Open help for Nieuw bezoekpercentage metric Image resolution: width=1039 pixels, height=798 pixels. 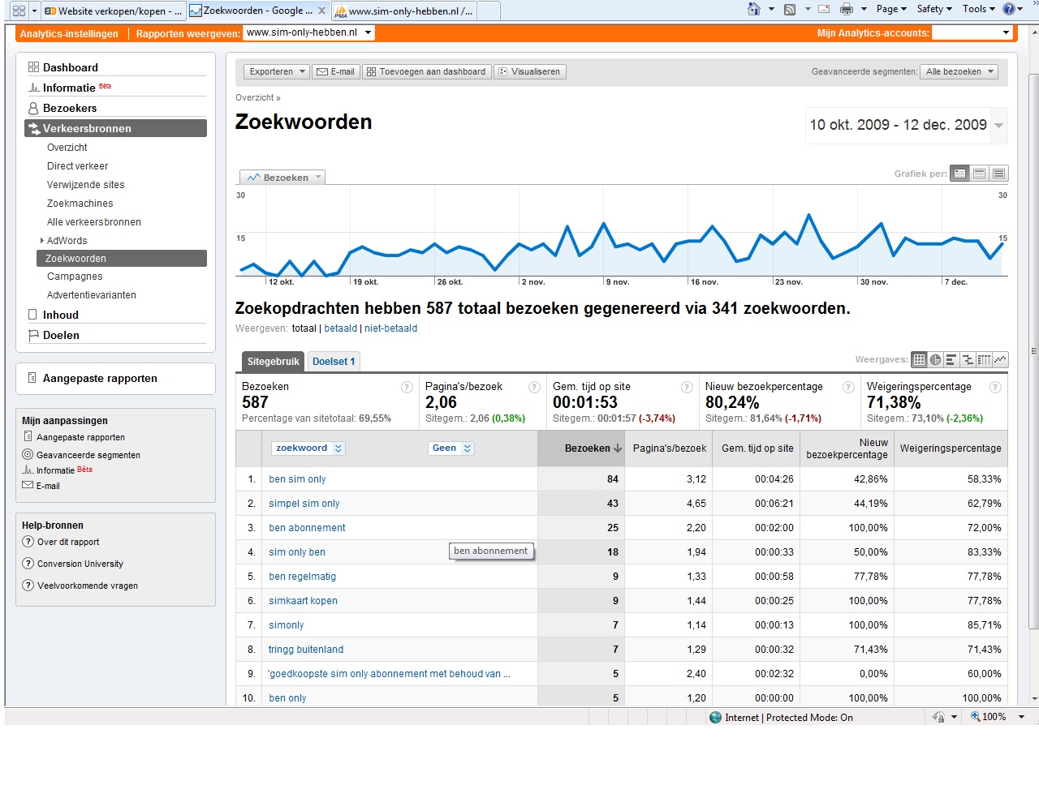[x=848, y=388]
